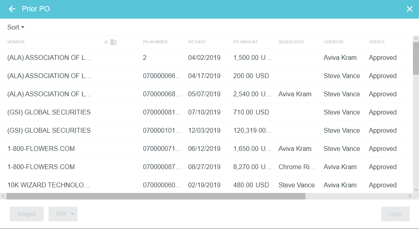Click the vertical scrollbar up arrow
This screenshot has height=229, width=419.
(x=415, y=39)
